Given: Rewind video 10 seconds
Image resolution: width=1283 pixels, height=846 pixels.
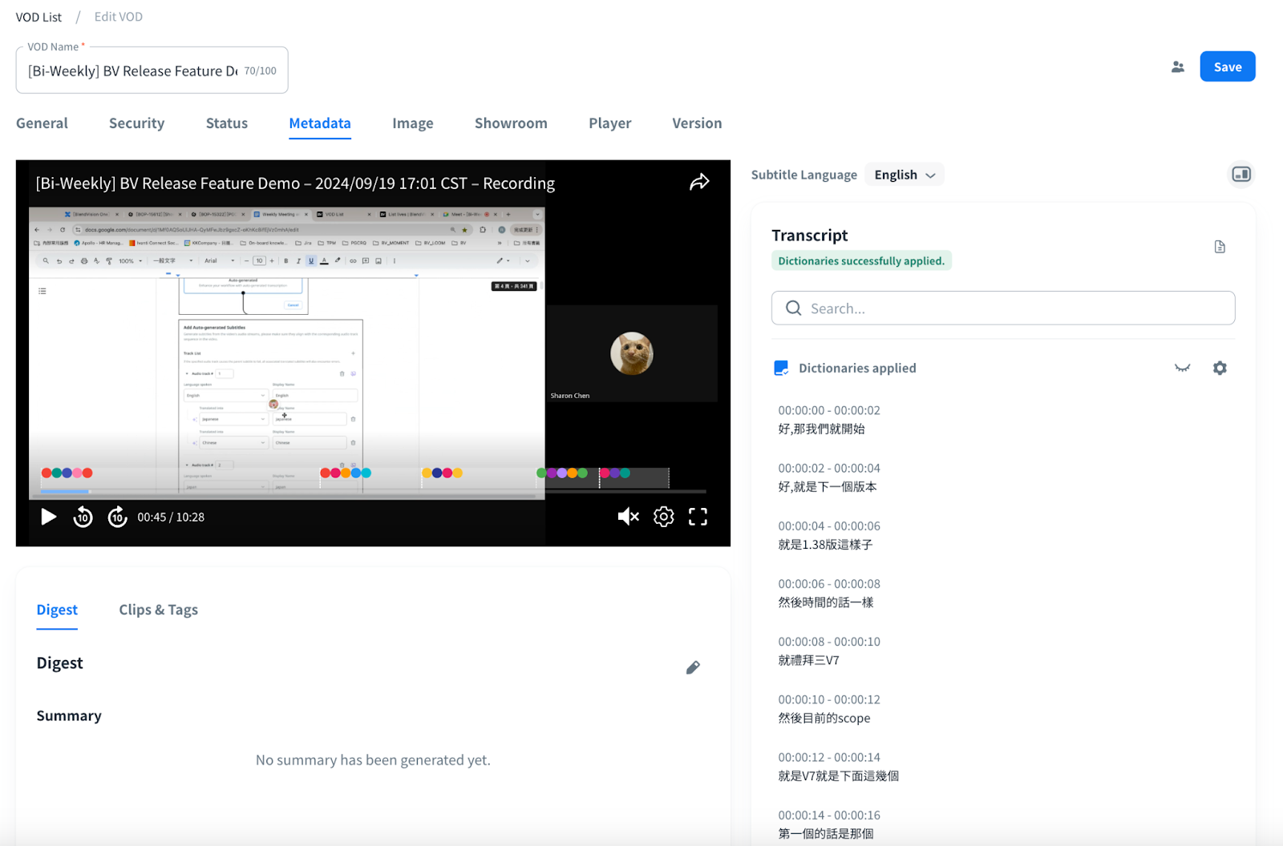Looking at the screenshot, I should coord(83,517).
